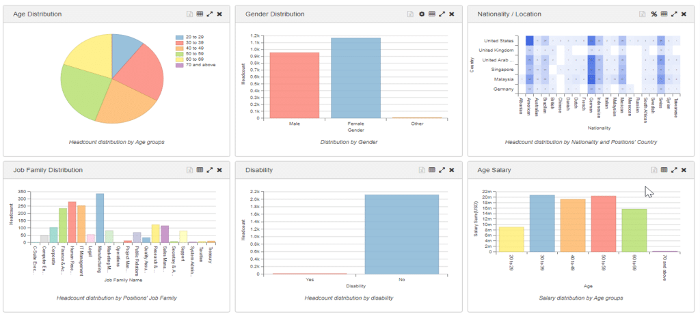This screenshot has height=314, width=700.
Task: Toggle percent view in Nationality / Location
Action: pos(654,14)
